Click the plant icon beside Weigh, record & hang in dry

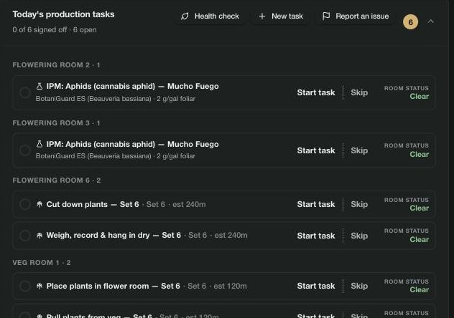[40, 236]
